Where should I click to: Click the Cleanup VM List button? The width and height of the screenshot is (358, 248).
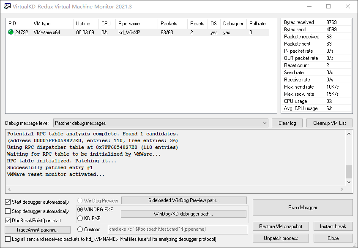(329, 123)
